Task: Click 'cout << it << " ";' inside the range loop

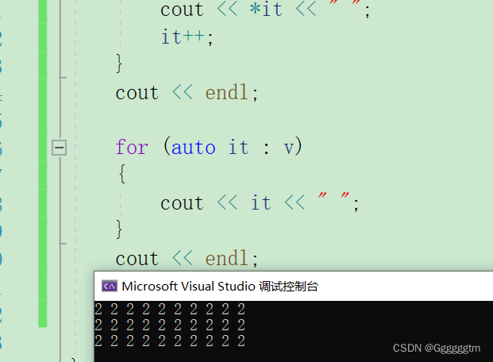Action: (259, 203)
